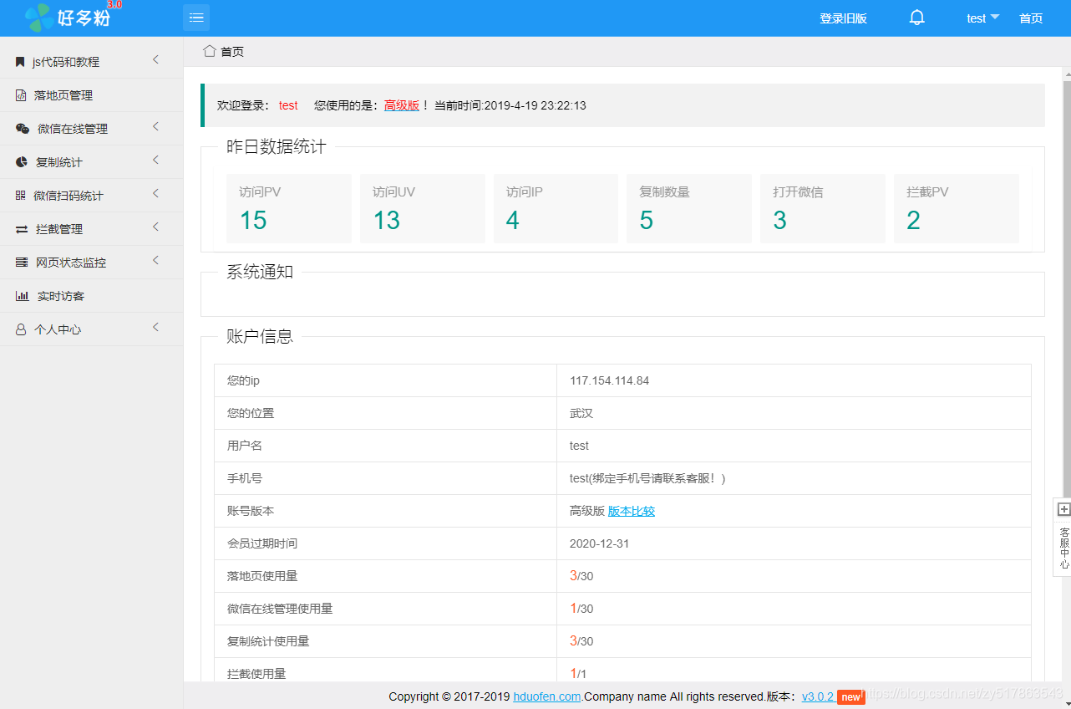This screenshot has height=709, width=1071.
Task: Click 手机号 row value text
Action: [x=647, y=478]
